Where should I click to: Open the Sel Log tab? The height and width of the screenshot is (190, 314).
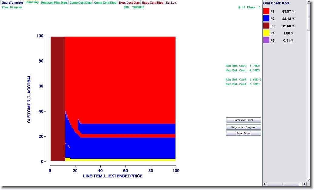tap(171, 2)
